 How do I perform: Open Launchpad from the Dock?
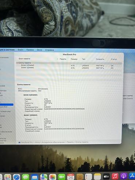[8, 177]
